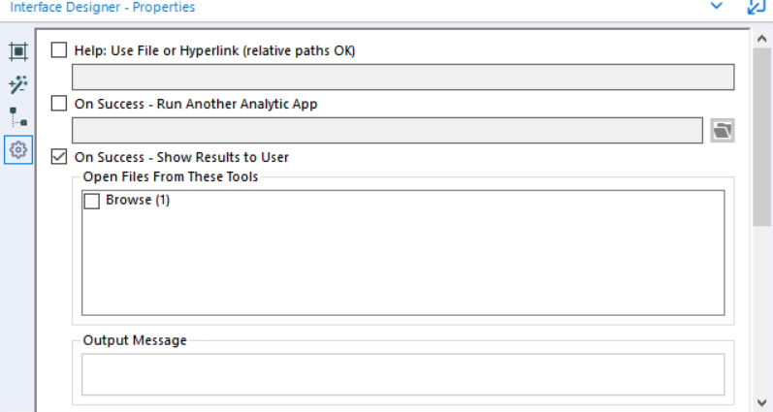Focus the Output Message text box
The height and width of the screenshot is (412, 773).
403,374
